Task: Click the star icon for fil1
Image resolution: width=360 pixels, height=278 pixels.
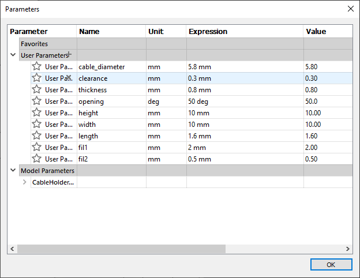Action: (x=36, y=147)
